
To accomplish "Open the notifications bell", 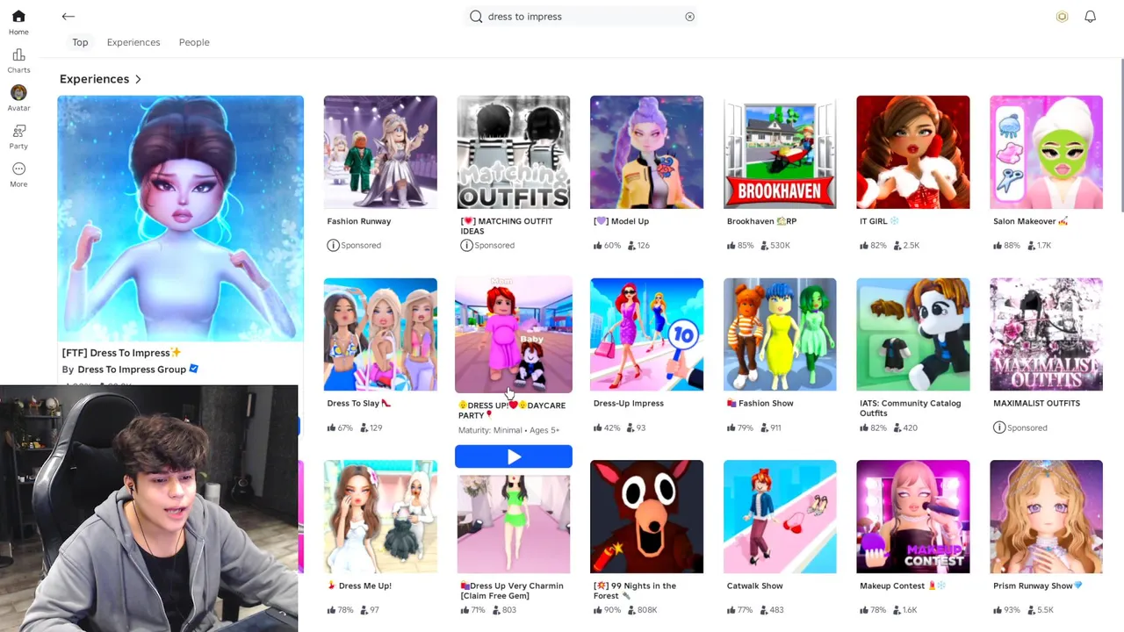I will coord(1090,17).
